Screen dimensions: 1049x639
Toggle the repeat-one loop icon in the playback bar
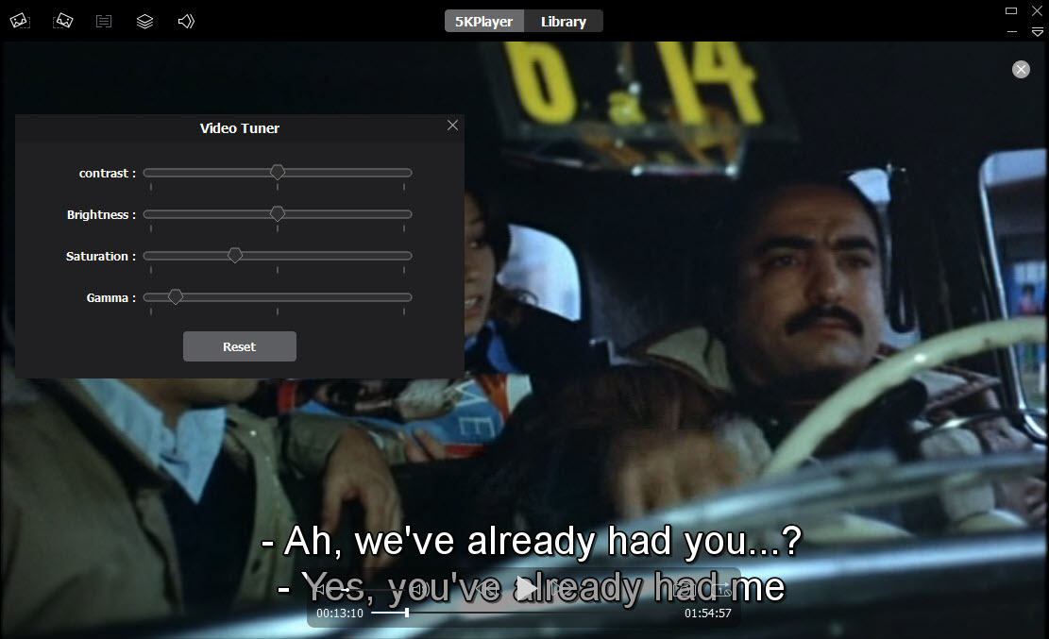coord(721,589)
